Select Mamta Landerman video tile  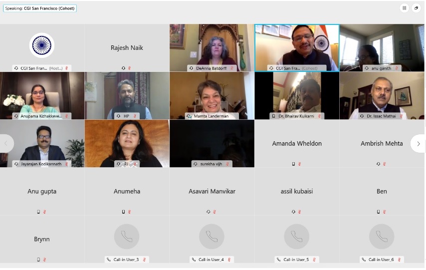212,96
